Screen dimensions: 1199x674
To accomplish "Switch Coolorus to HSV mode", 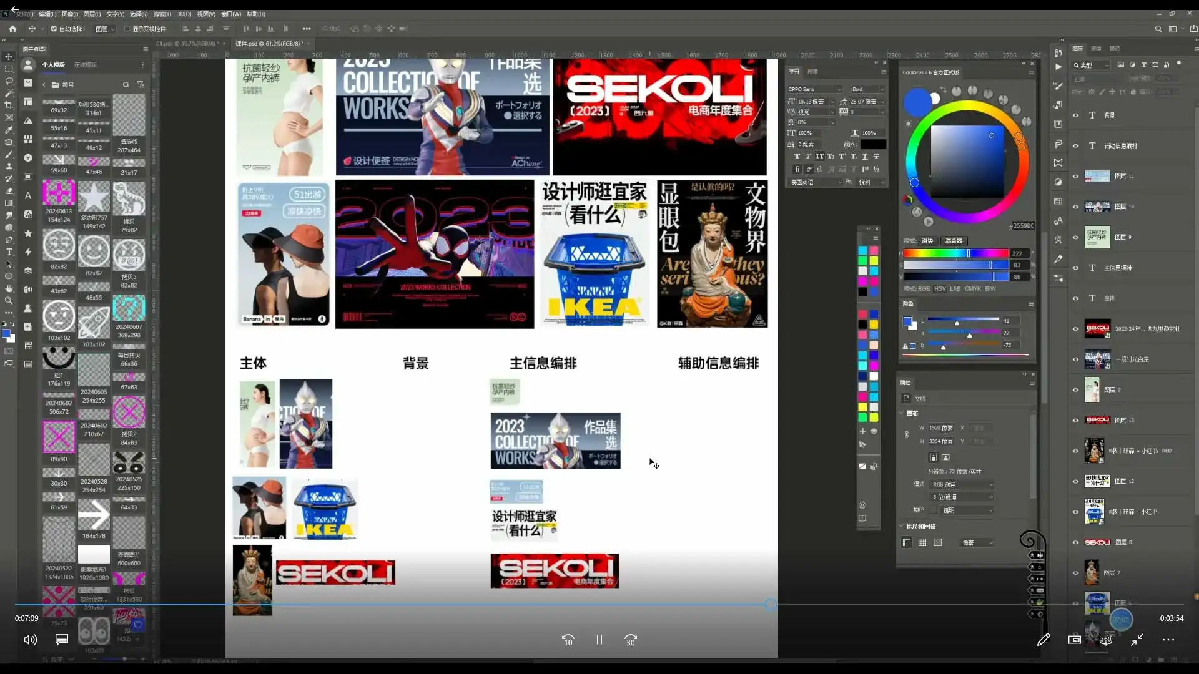I will pos(940,288).
